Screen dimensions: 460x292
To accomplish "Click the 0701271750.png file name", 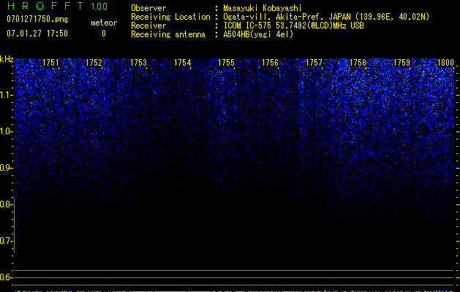I will point(37,19).
